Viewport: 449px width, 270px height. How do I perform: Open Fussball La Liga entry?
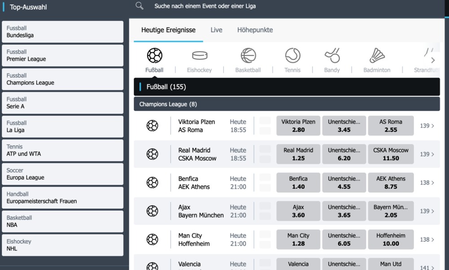(x=63, y=127)
